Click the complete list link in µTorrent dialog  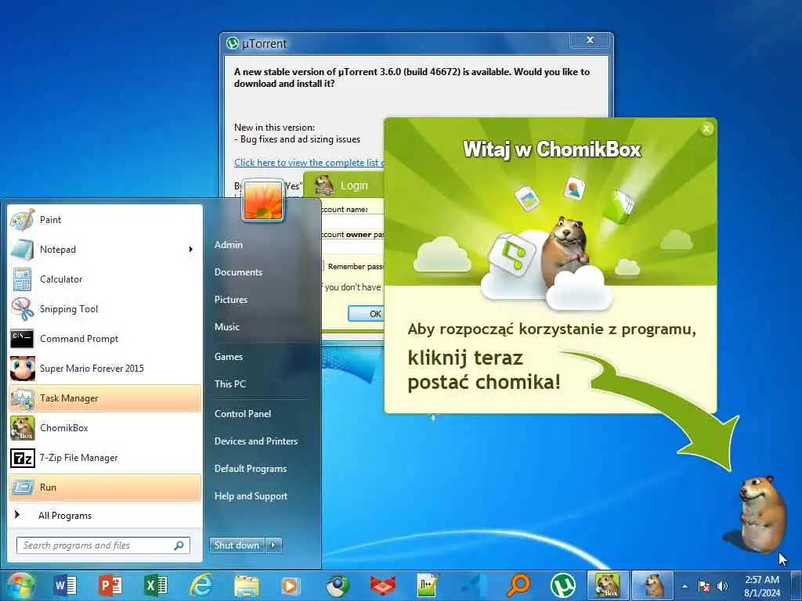click(309, 163)
